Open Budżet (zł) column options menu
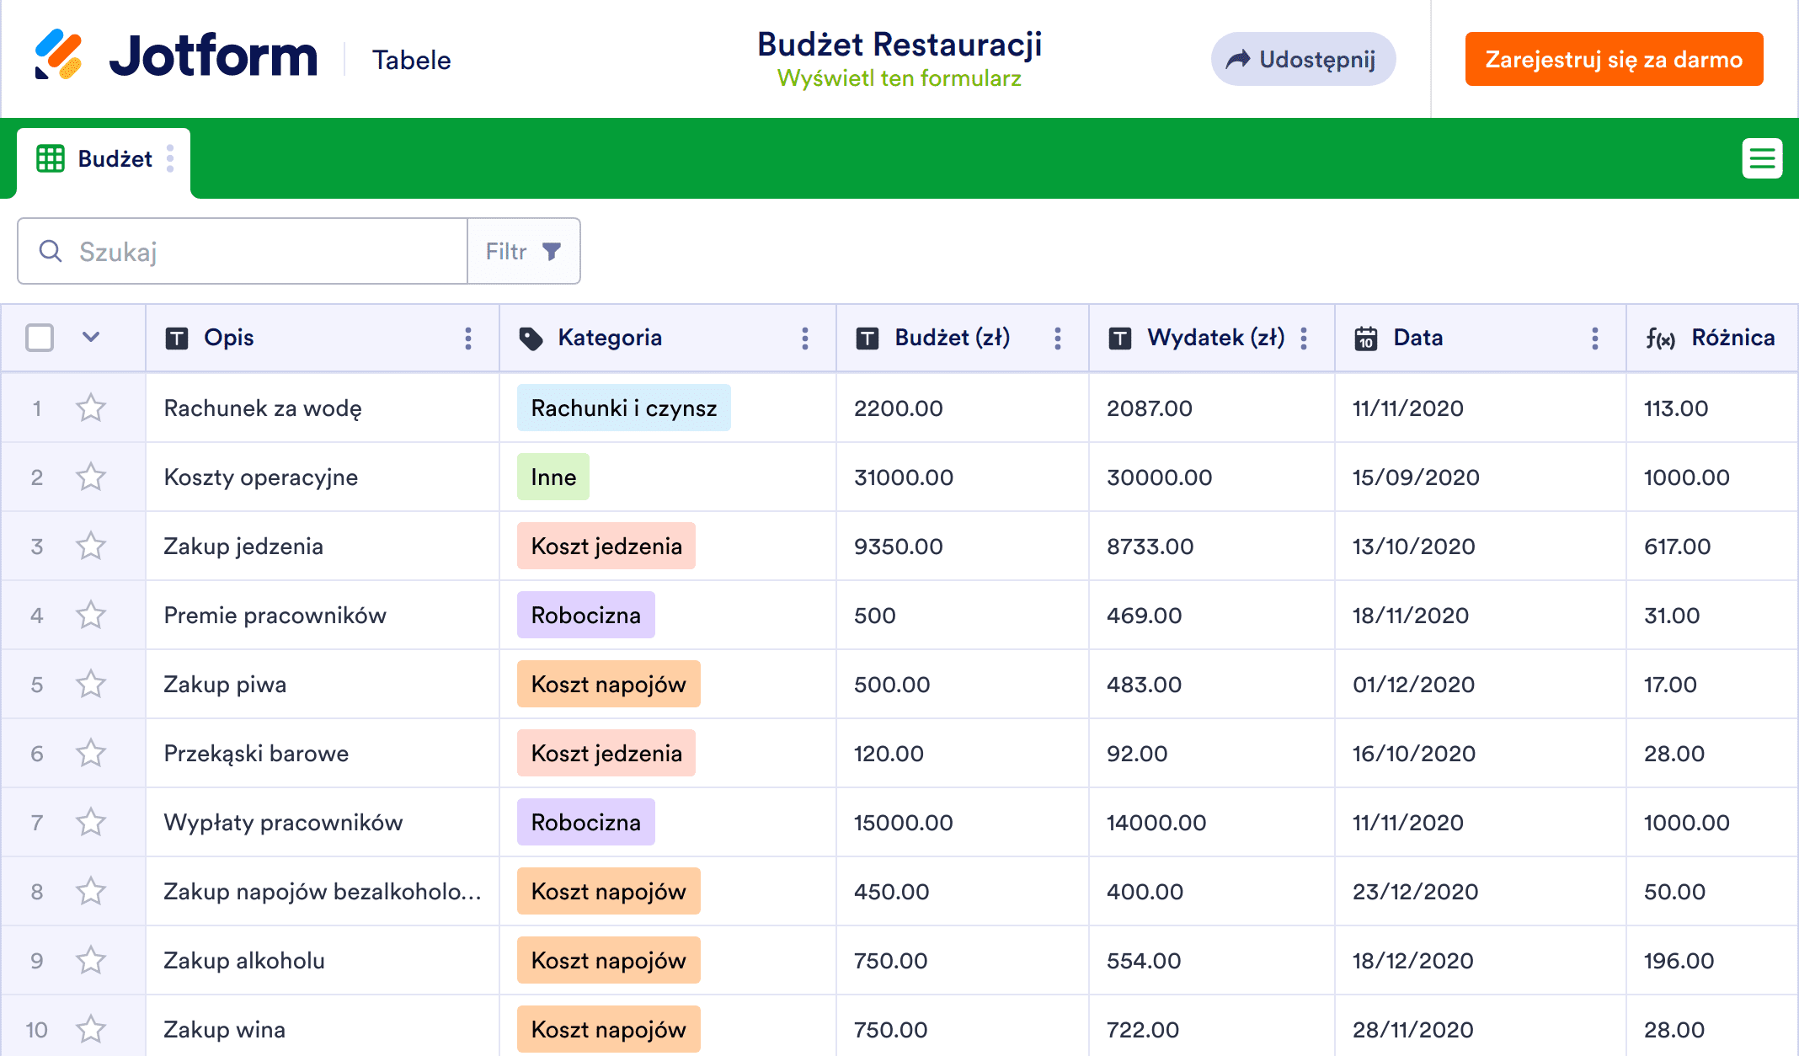Screen dimensions: 1799x1056 pyautogui.click(x=1058, y=339)
